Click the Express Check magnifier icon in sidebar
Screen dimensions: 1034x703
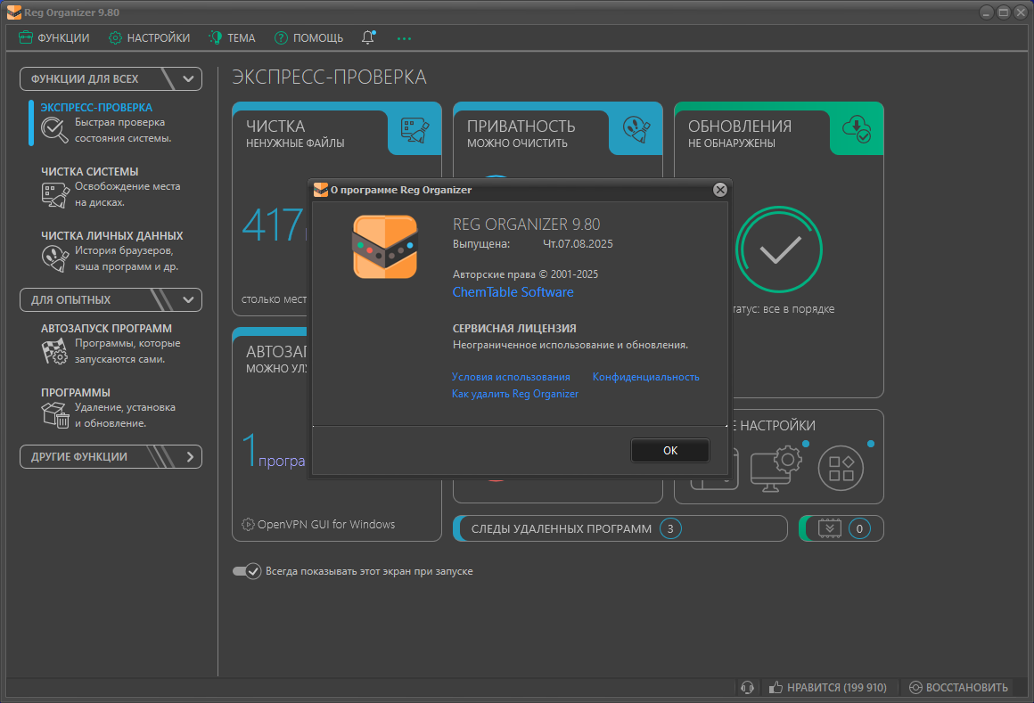click(54, 130)
